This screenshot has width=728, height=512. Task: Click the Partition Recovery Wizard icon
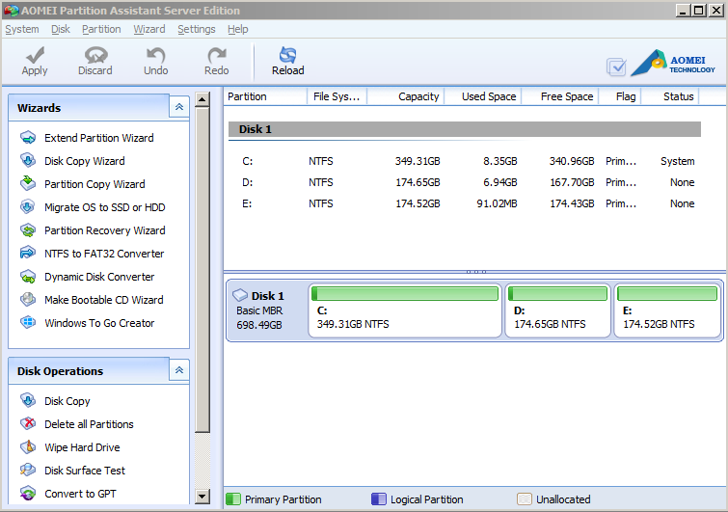28,230
